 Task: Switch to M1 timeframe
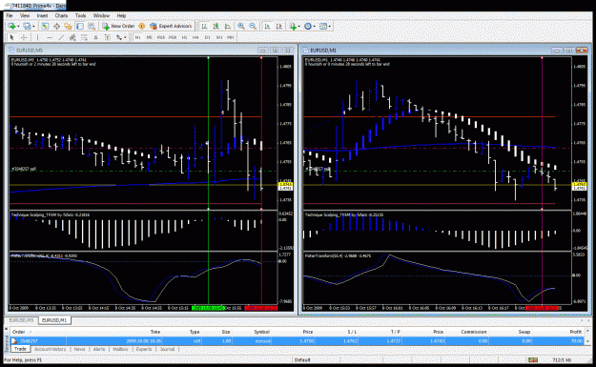pyautogui.click(x=137, y=37)
